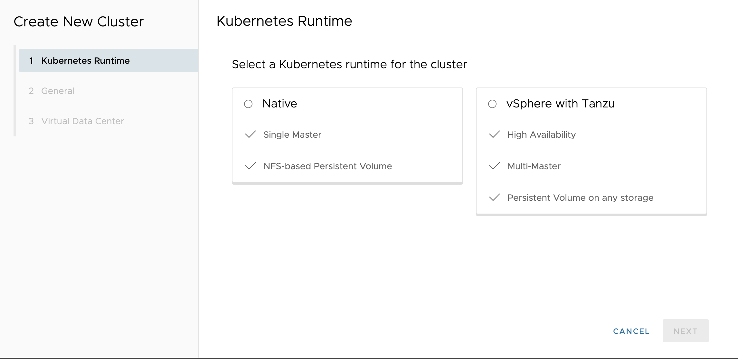The image size is (738, 359).
Task: Select the Native runtime radio button
Action: pos(248,104)
